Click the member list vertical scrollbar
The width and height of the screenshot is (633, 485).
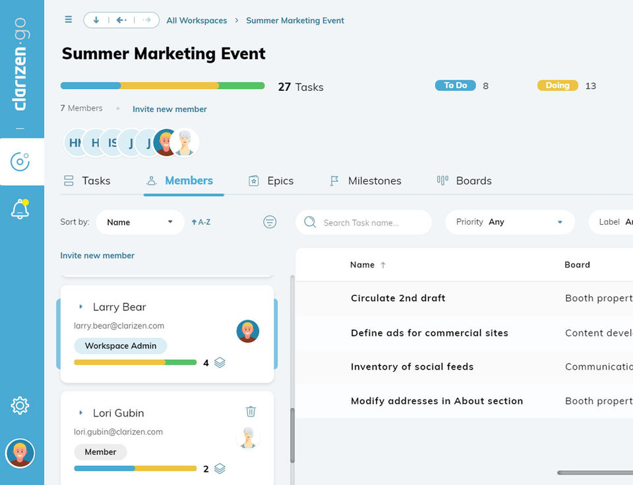[x=292, y=435]
